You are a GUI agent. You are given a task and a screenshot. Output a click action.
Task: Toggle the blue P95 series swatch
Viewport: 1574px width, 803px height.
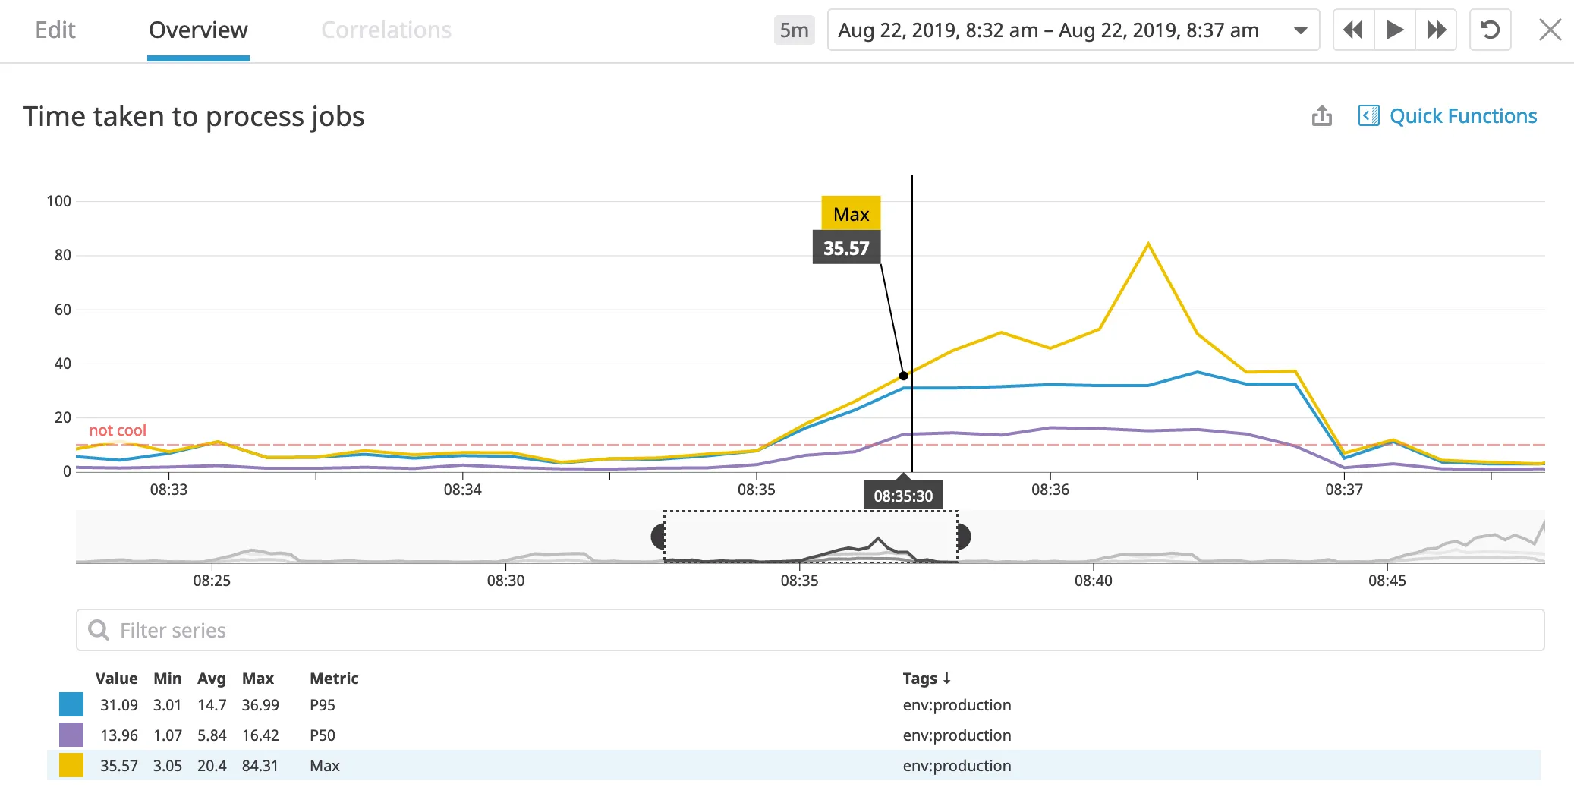71,705
